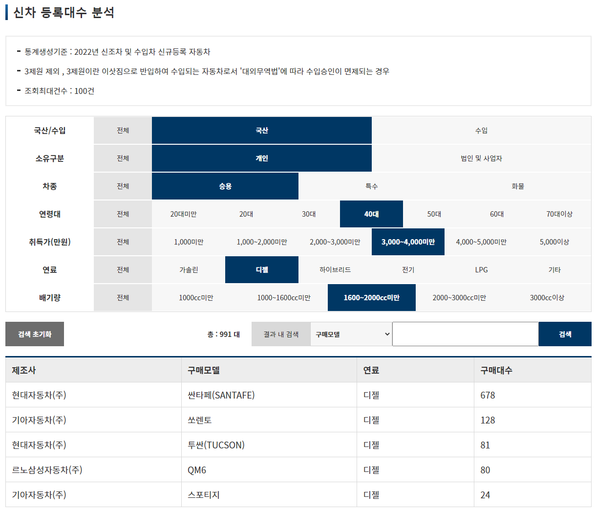Click the 검색 초기화 reset button
The width and height of the screenshot is (595, 512).
pyautogui.click(x=35, y=334)
